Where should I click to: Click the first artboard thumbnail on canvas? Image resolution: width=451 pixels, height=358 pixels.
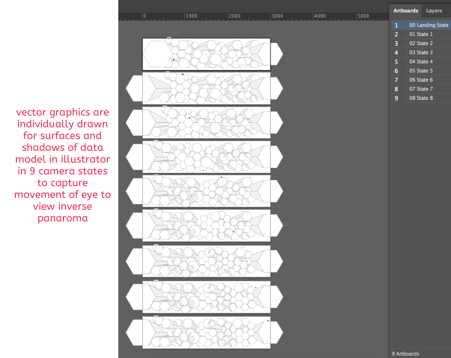pyautogui.click(x=206, y=54)
